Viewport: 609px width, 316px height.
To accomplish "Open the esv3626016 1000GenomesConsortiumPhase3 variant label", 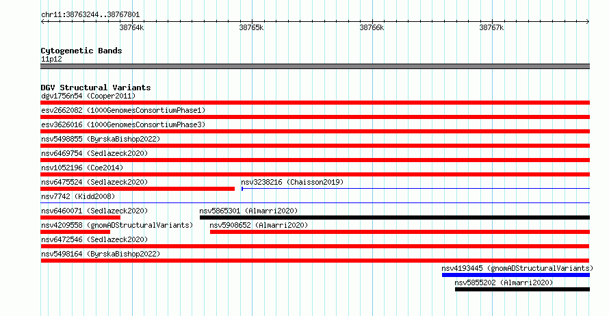I will [x=123, y=124].
